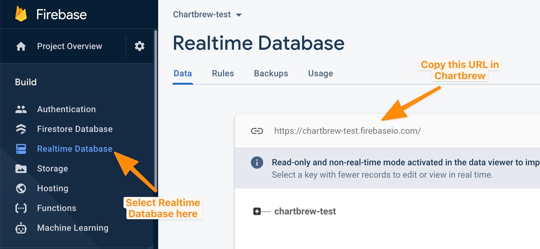Screen dimensions: 540x249
Task: Click the Firestore Database icon
Action: tap(21, 129)
